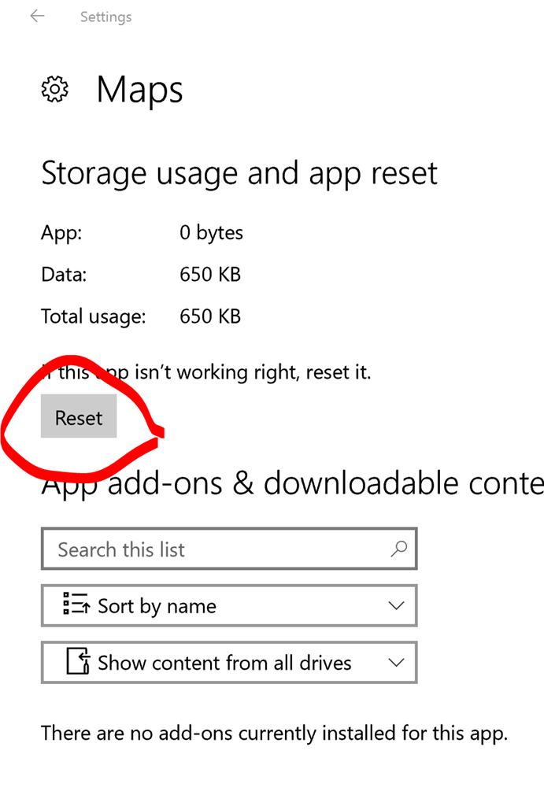544x806 pixels.
Task: Click the Reset button
Action: click(79, 416)
